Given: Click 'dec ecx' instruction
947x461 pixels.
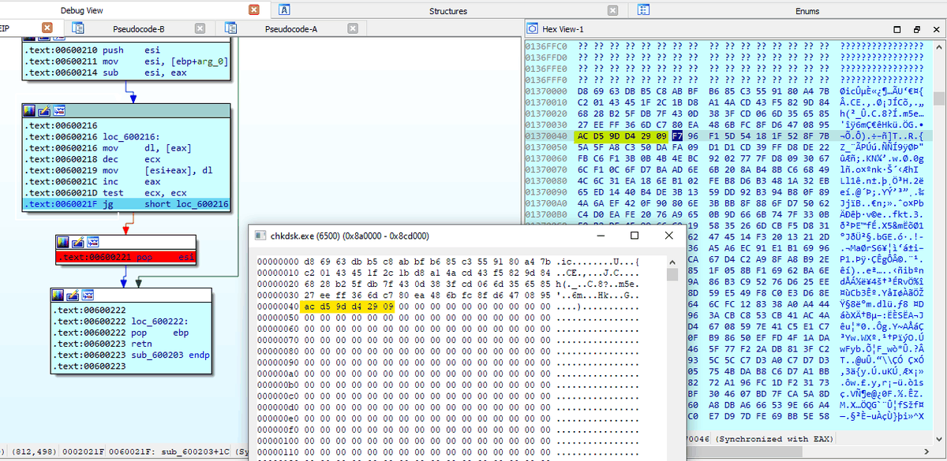Looking at the screenshot, I should (133, 158).
